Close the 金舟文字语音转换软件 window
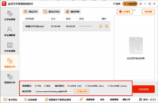The height and width of the screenshot is (103, 158). tap(154, 4)
